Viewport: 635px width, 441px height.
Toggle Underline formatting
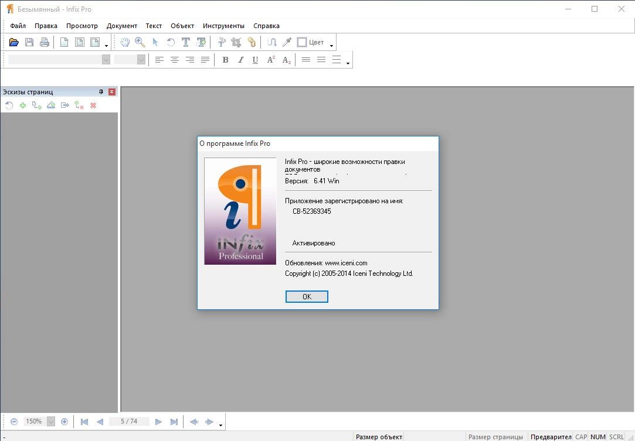point(255,60)
